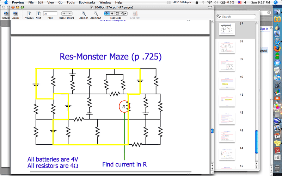Open Safari compass icon in Dock

(277, 41)
